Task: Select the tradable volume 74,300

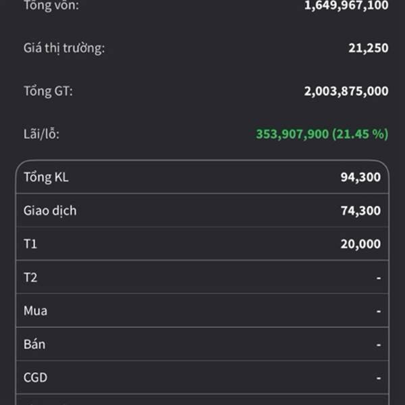Action: click(x=360, y=211)
